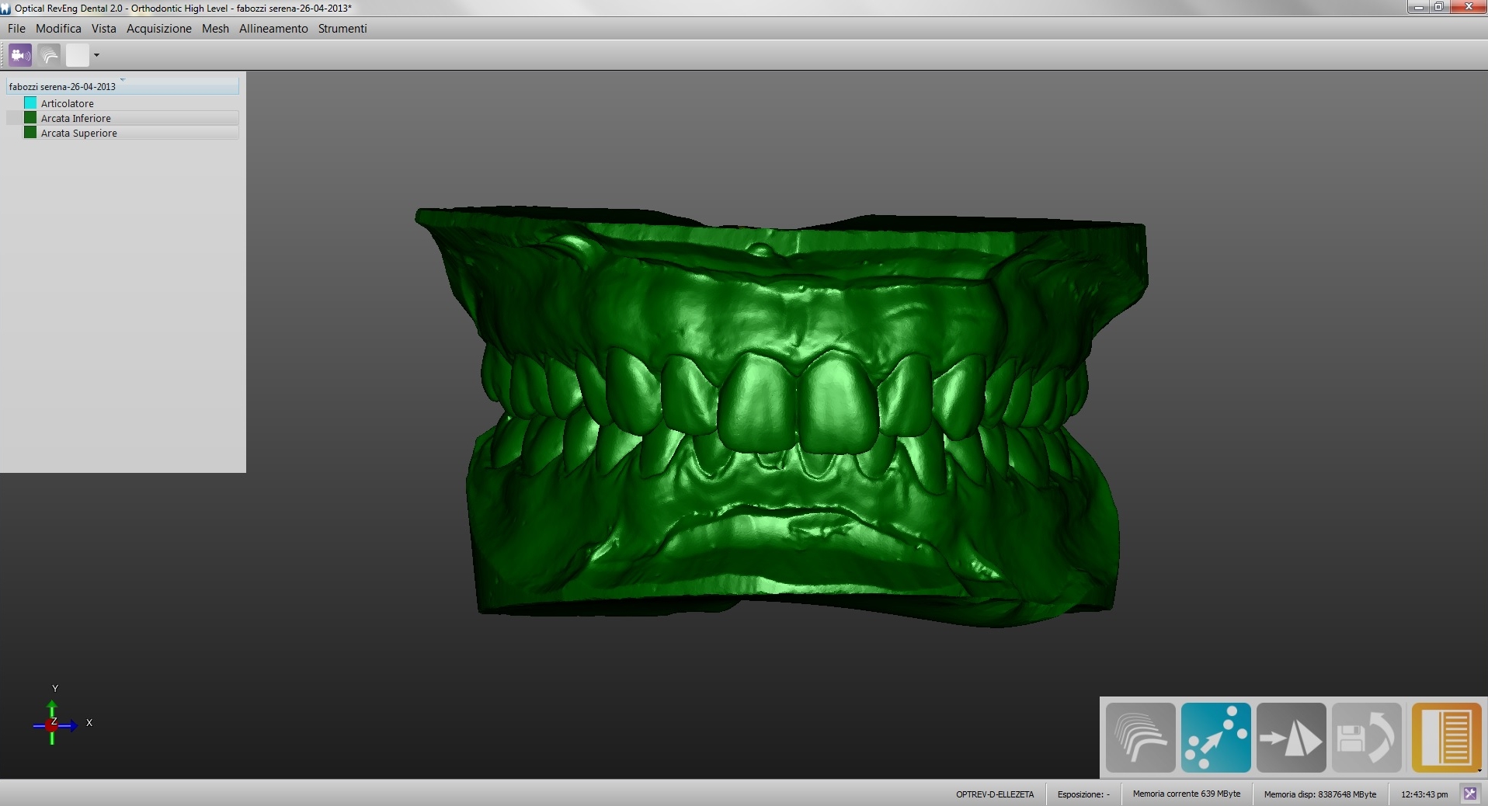The height and width of the screenshot is (806, 1488).
Task: Toggle the green Arcata Inferiore color swatch
Action: click(x=30, y=118)
